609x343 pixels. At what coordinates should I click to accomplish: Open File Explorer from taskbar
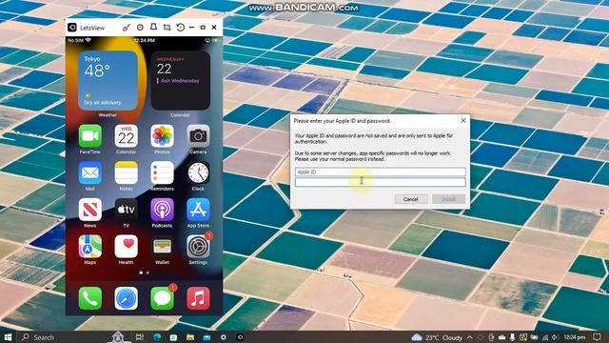(x=190, y=337)
